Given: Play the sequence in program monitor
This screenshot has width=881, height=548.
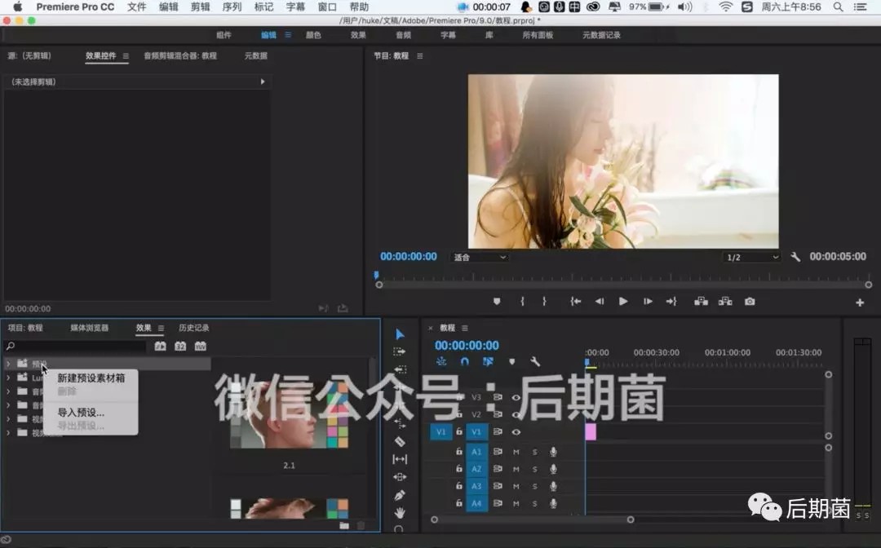Looking at the screenshot, I should tap(623, 302).
